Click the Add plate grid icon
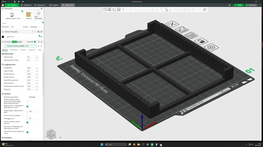263x147 pixels. click(x=109, y=9)
